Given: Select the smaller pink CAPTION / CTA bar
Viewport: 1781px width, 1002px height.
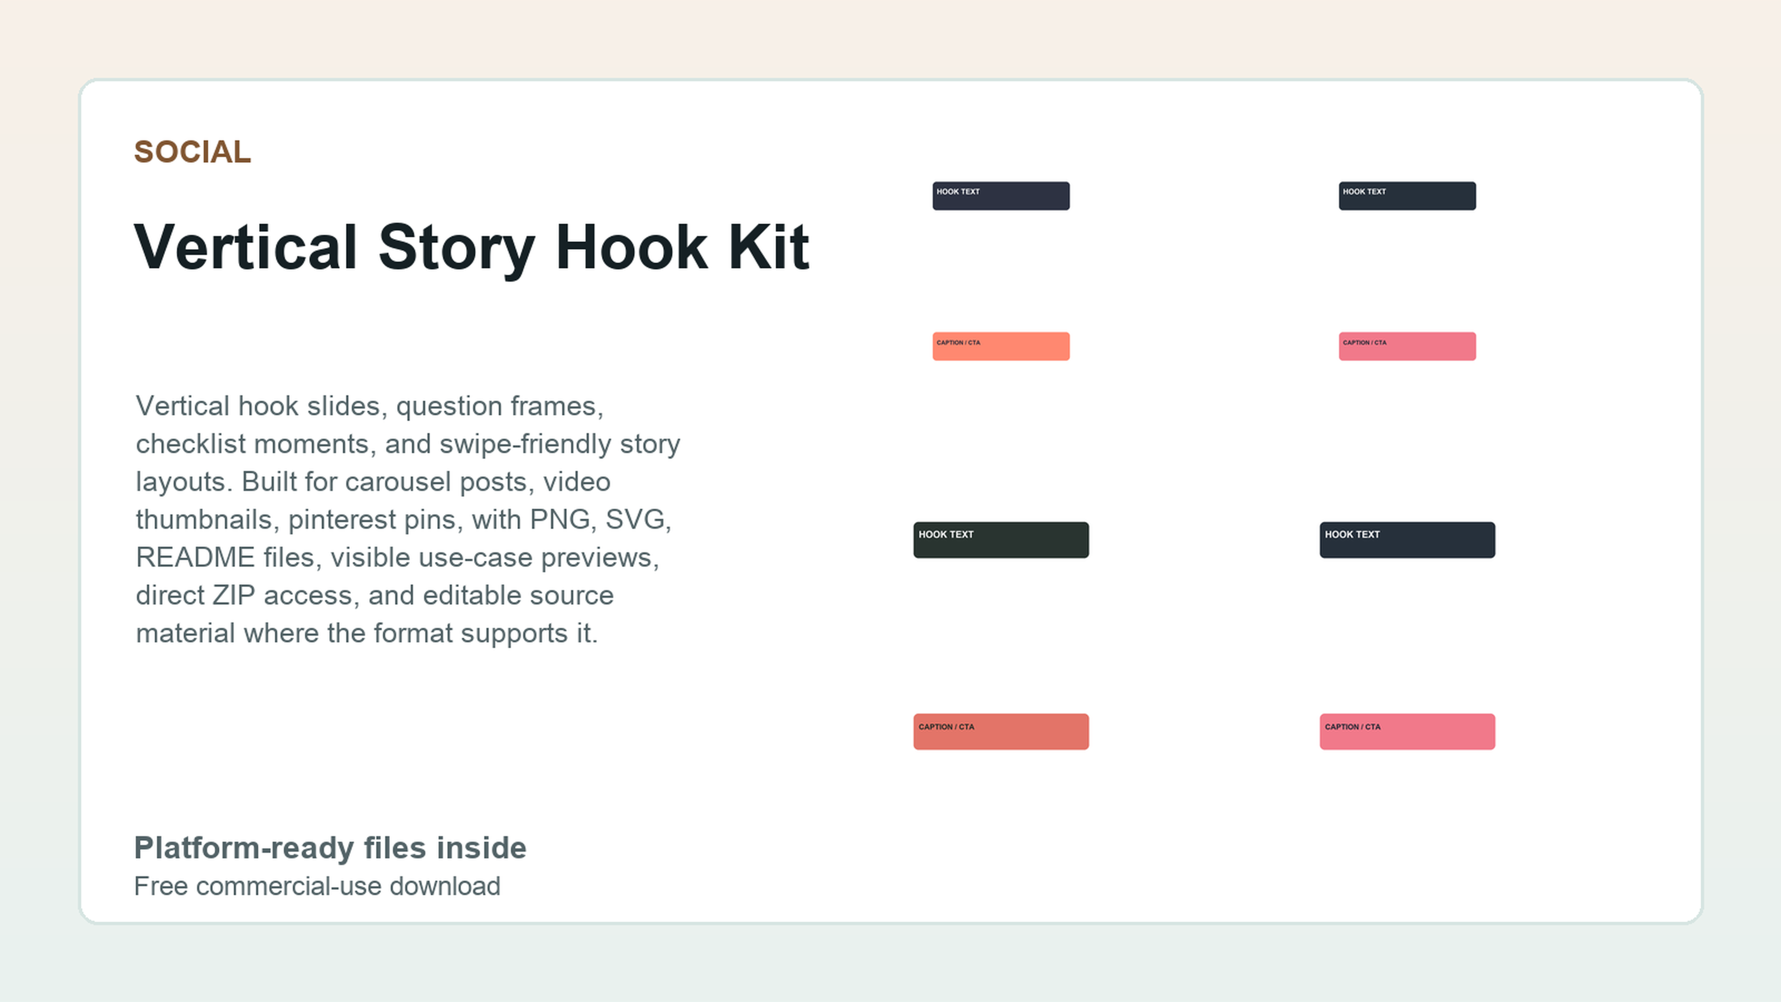Looking at the screenshot, I should click(1407, 346).
